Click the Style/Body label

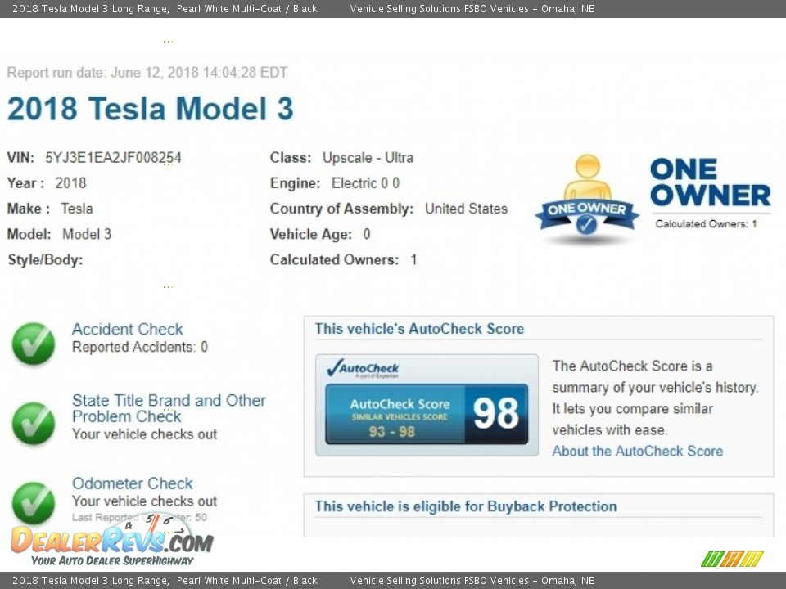45,260
